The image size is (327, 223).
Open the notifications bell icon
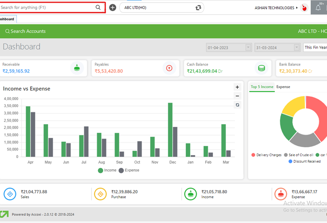(x=318, y=7)
